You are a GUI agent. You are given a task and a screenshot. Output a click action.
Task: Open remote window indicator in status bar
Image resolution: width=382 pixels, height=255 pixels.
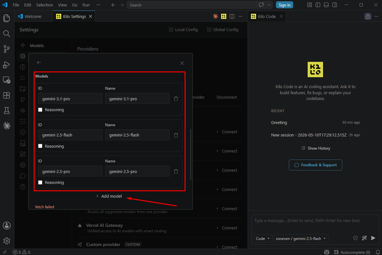(x=4, y=252)
